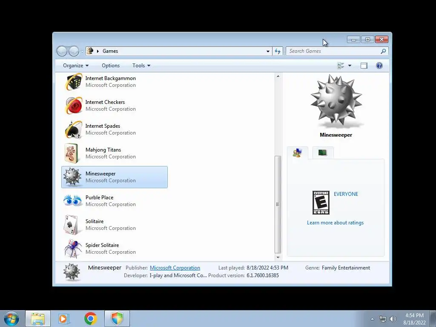Toggle the preview pane button
Image resolution: width=436 pixels, height=327 pixels.
coord(364,66)
